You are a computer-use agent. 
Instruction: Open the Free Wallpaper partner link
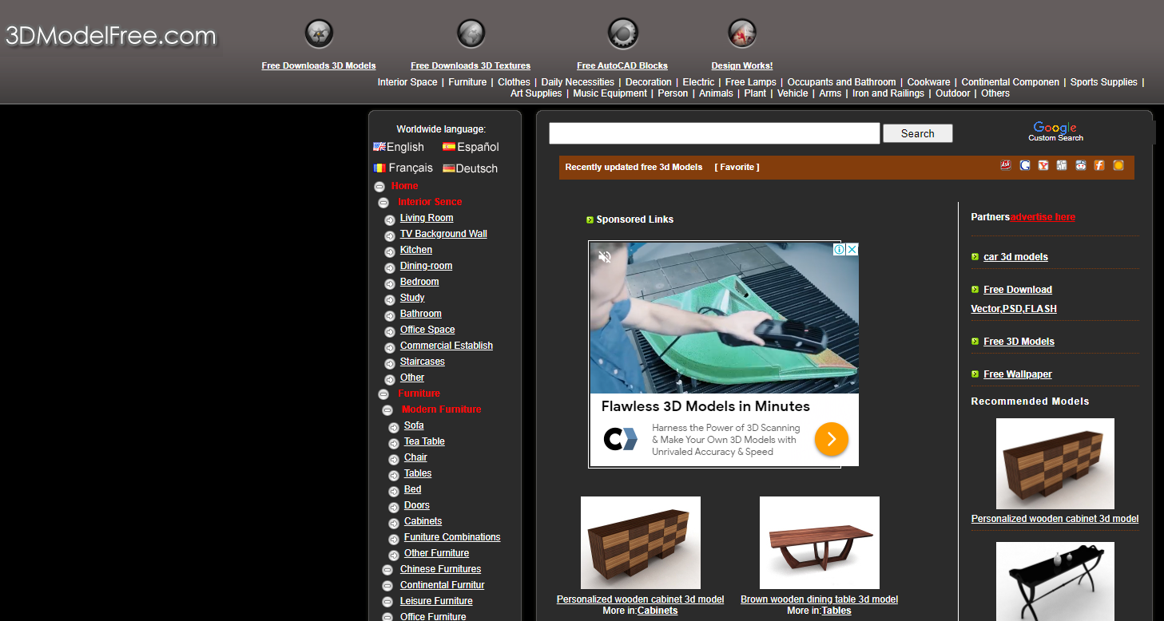point(1018,374)
